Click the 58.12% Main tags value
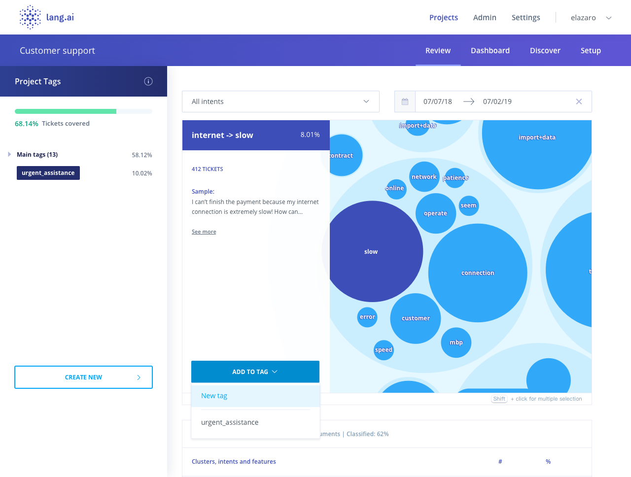Image resolution: width=631 pixels, height=477 pixels. click(x=142, y=155)
